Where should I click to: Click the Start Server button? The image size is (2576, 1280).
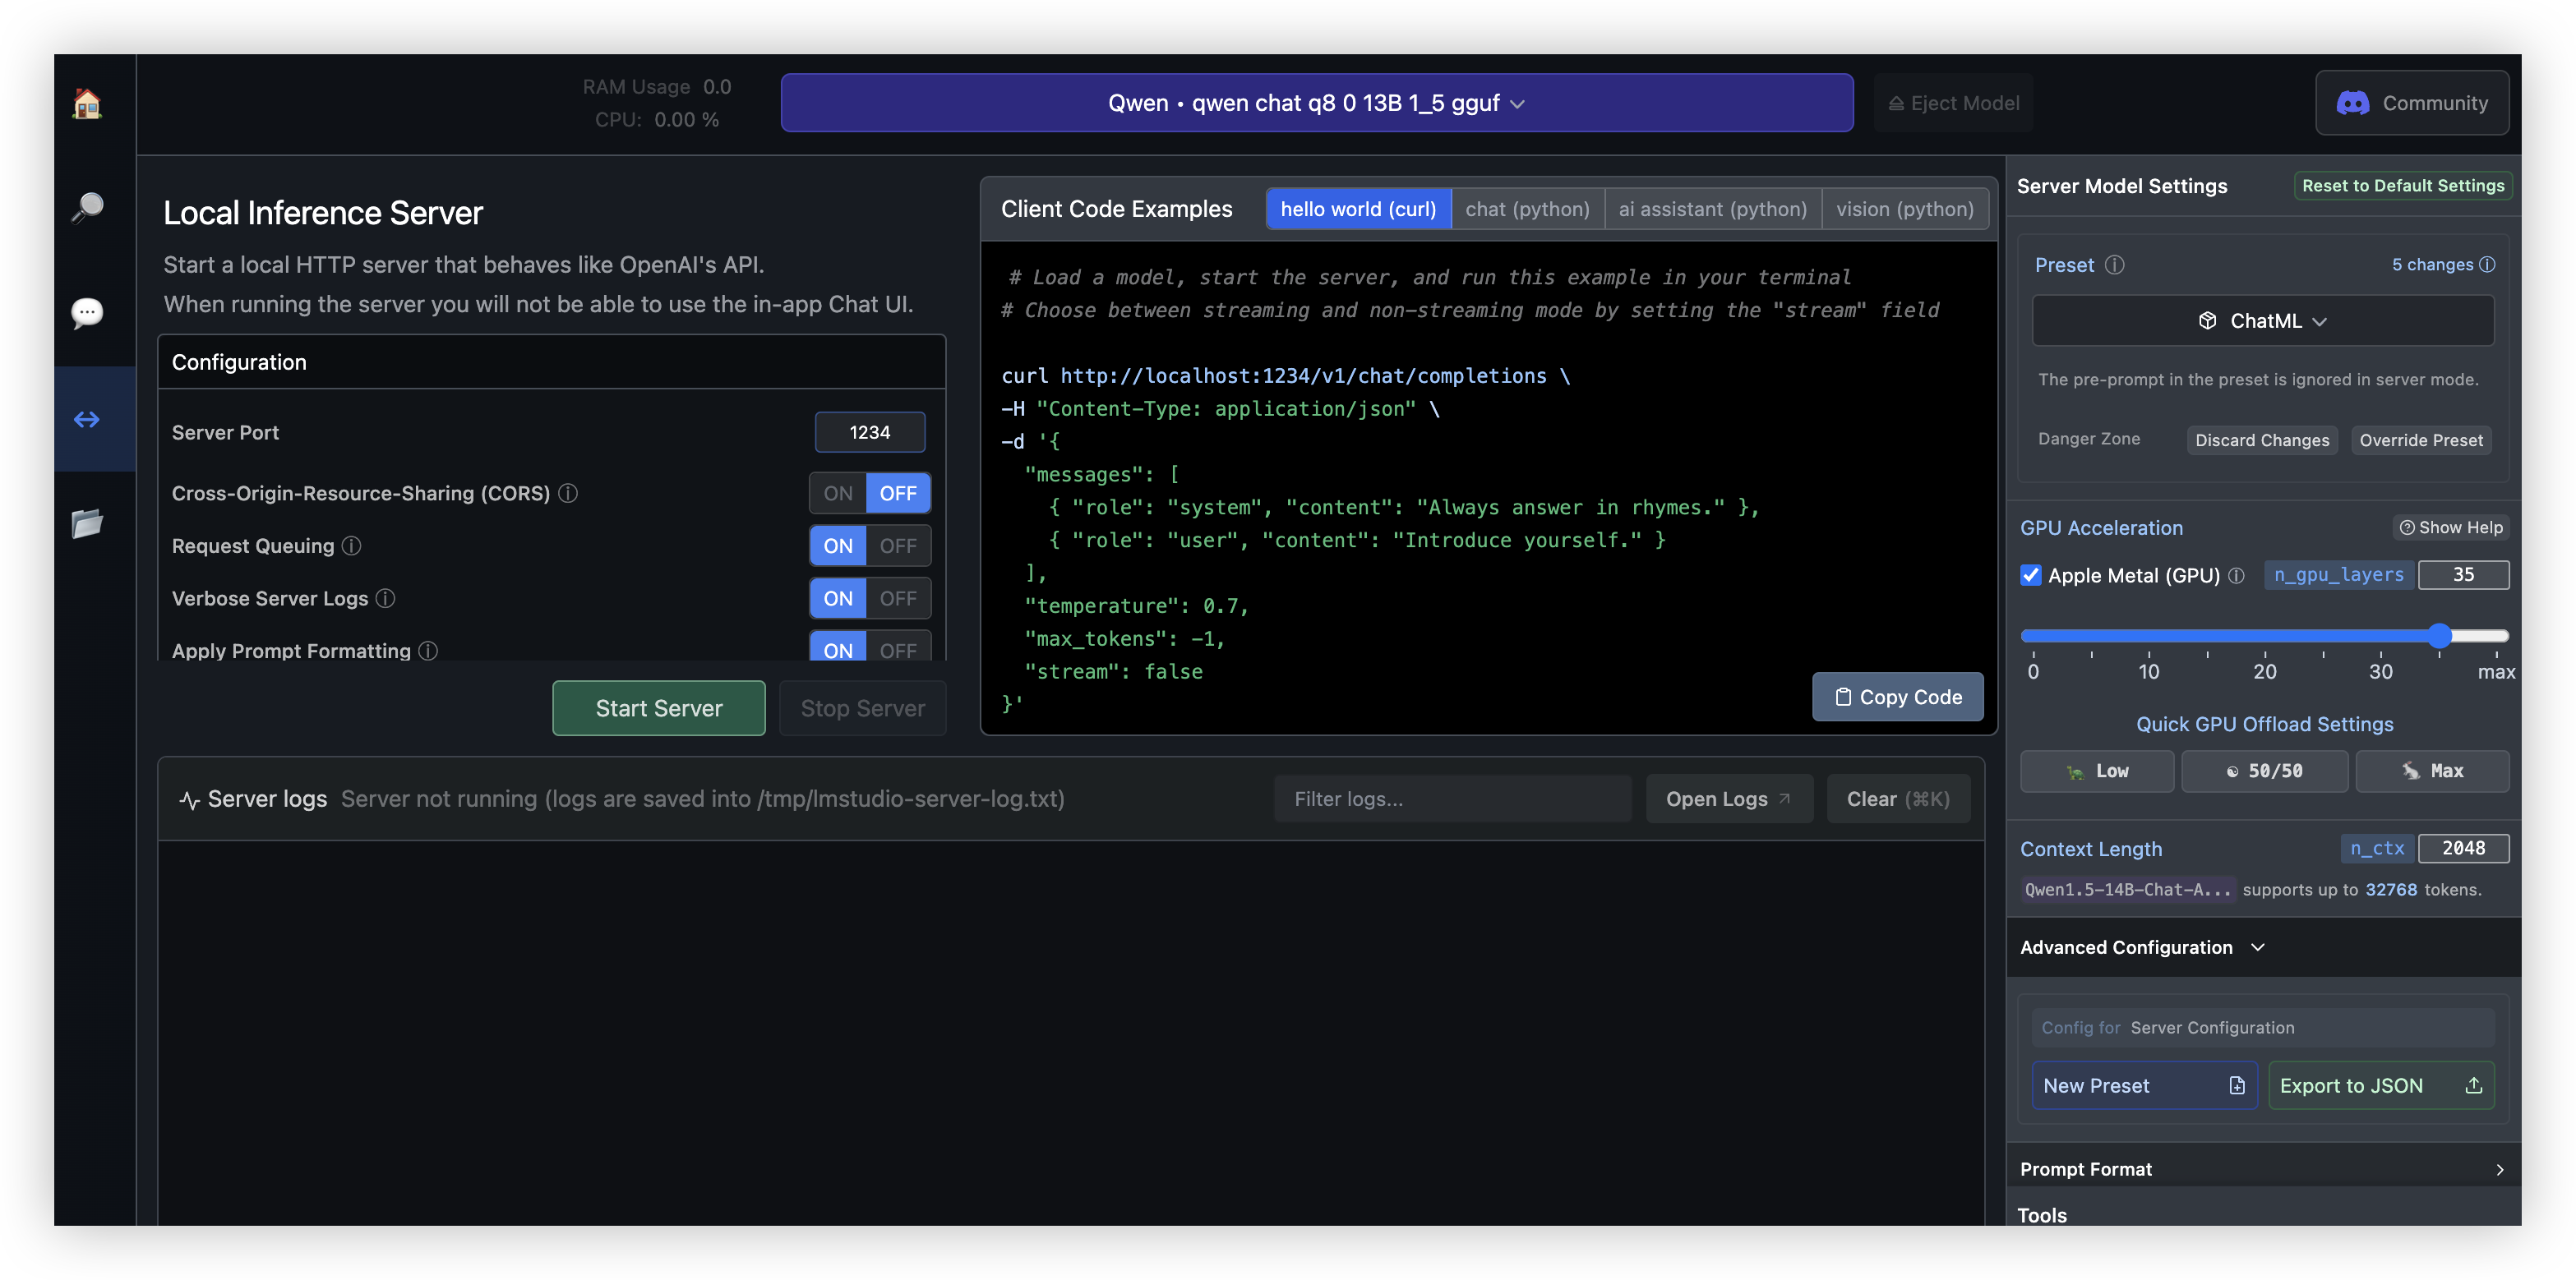tap(659, 707)
